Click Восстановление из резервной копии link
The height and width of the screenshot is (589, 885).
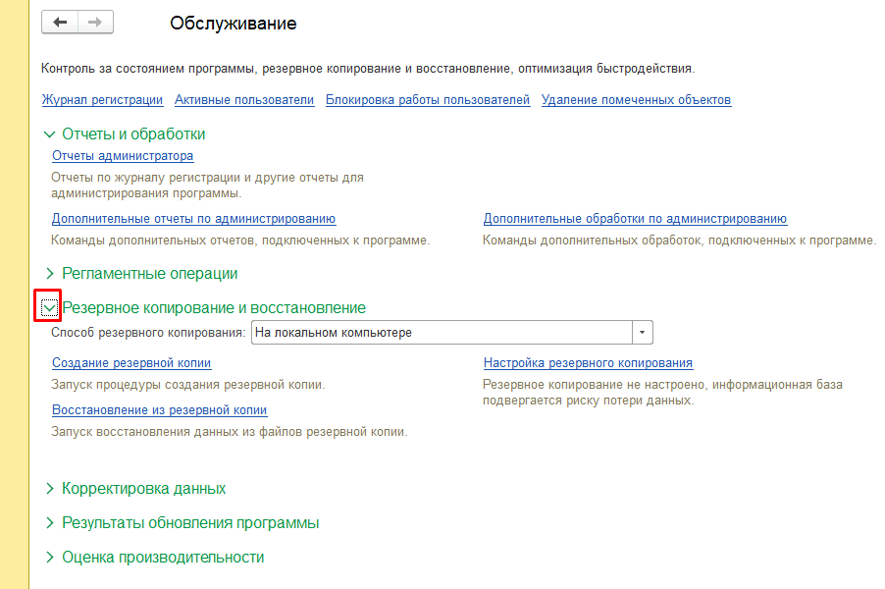click(159, 410)
